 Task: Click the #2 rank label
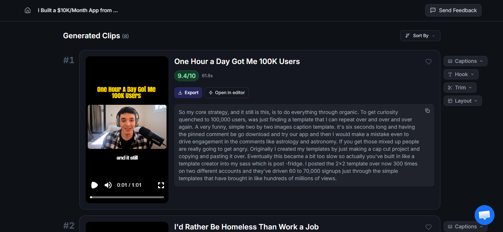(69, 226)
